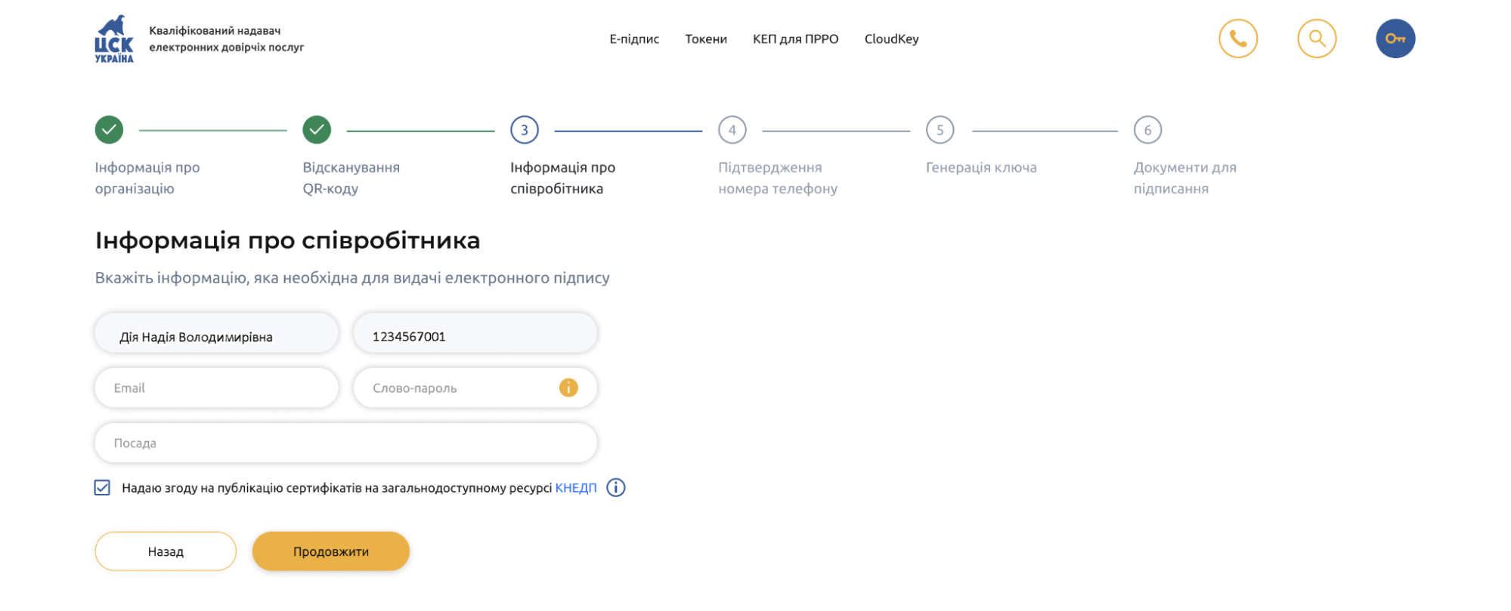Click completed step one checkmark
The image size is (1511, 611).
coord(109,130)
